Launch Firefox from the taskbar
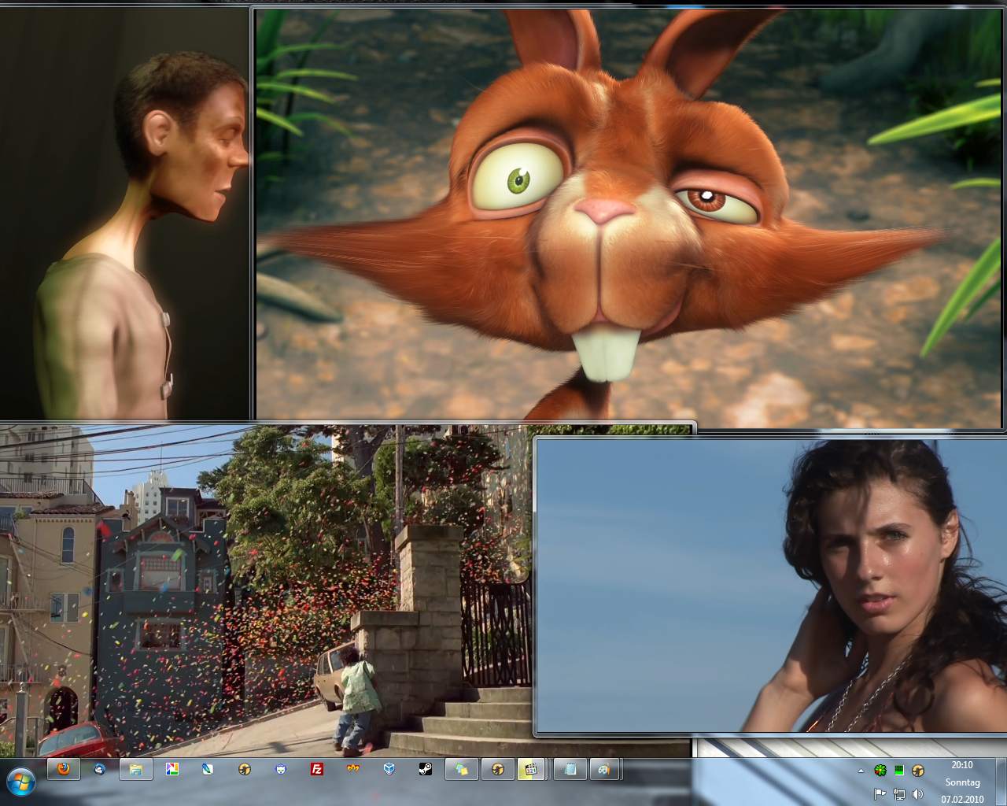Viewport: 1007px width, 806px height. point(64,769)
